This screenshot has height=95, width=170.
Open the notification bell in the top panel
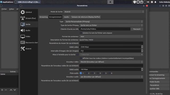click(155, 2)
